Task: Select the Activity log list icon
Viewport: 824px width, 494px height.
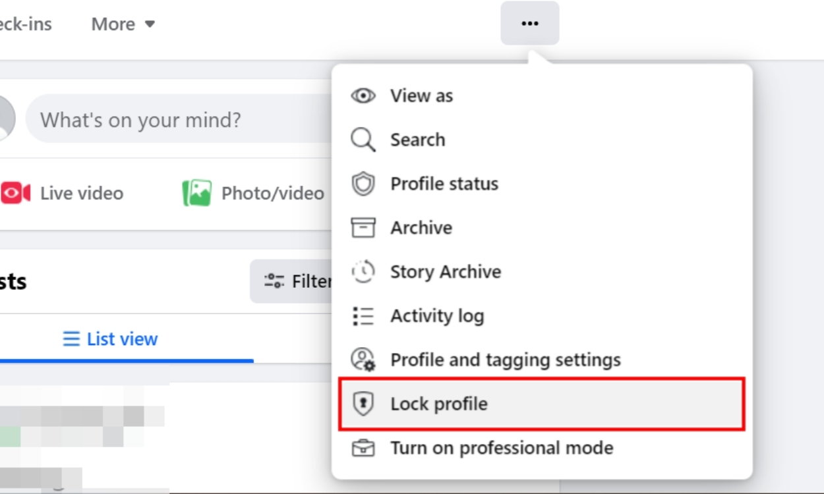Action: (362, 316)
